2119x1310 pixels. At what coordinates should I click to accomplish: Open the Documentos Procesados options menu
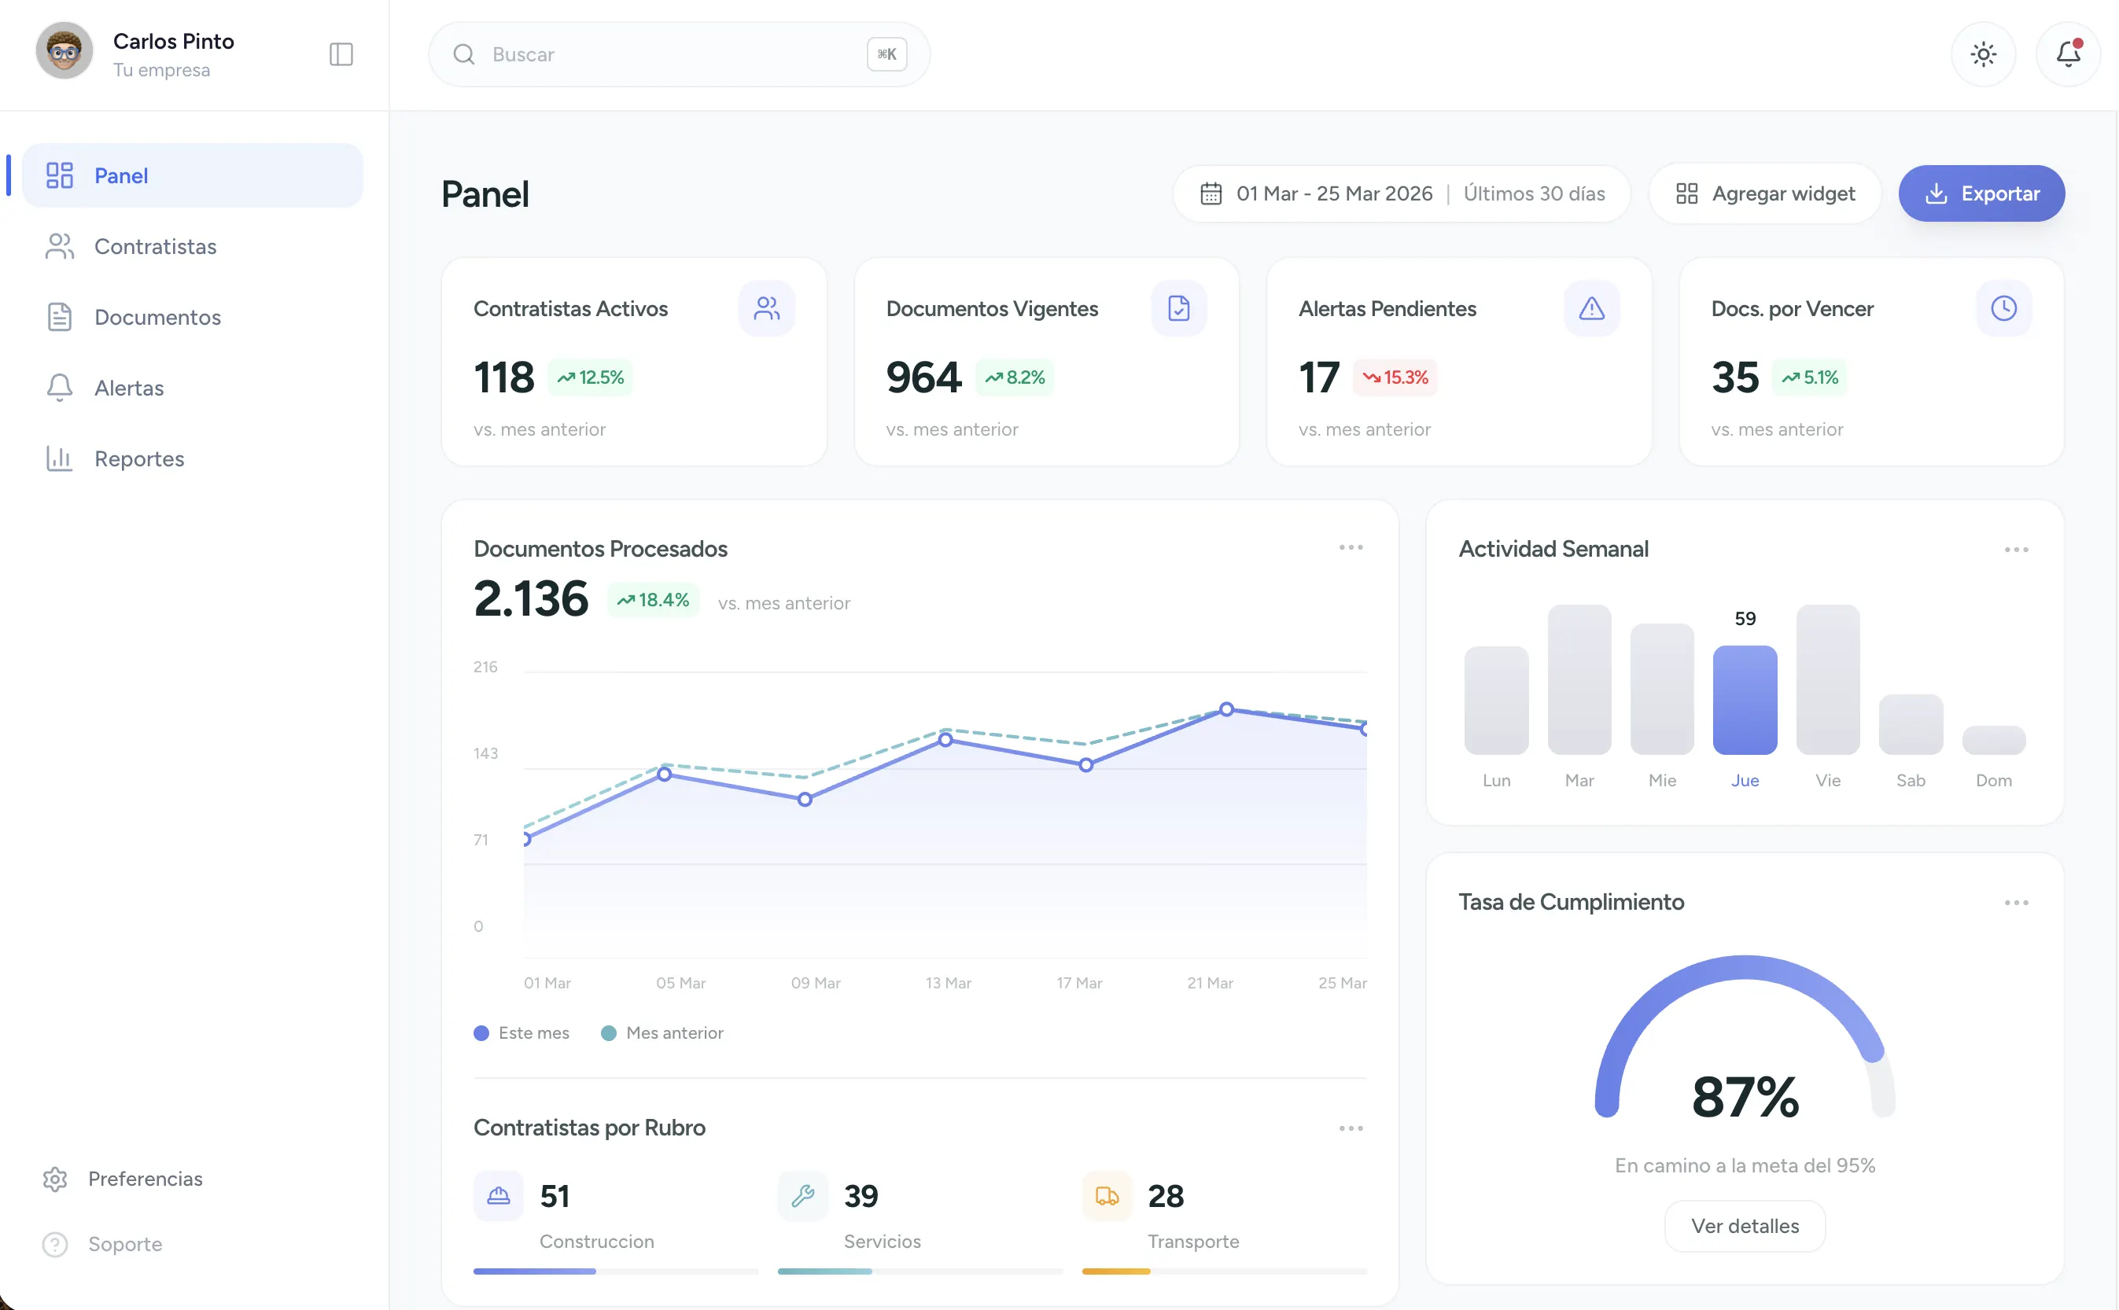point(1351,546)
